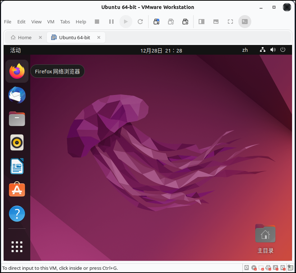Image resolution: width=296 pixels, height=273 pixels.
Task: Enter full screen mode
Action: coord(230,22)
